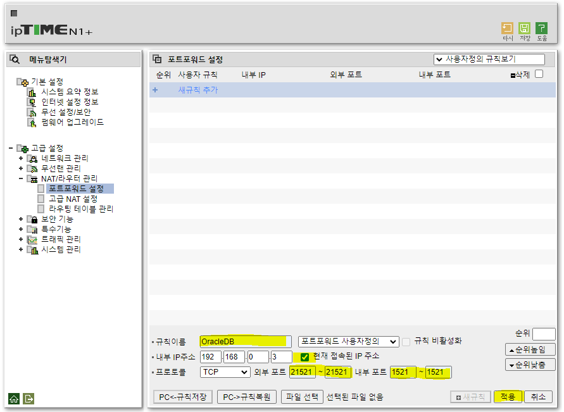The height and width of the screenshot is (412, 564).
Task: Select 포트포워드 설정 menu item
Action: tap(76, 189)
